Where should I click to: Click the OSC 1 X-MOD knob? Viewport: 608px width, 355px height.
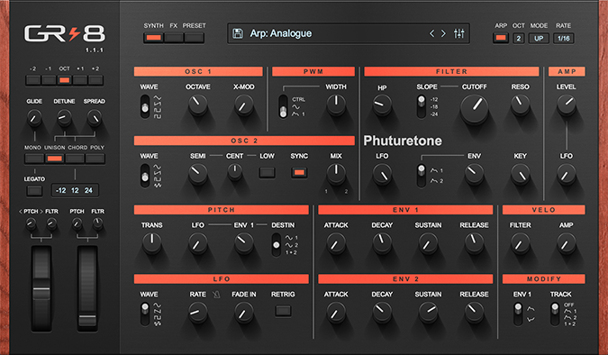pyautogui.click(x=244, y=105)
